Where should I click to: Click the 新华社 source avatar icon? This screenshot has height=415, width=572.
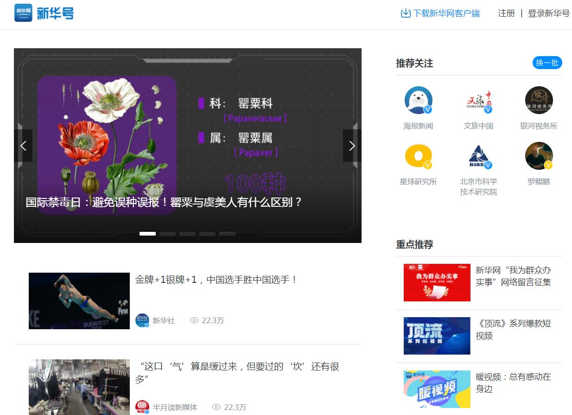tap(142, 320)
